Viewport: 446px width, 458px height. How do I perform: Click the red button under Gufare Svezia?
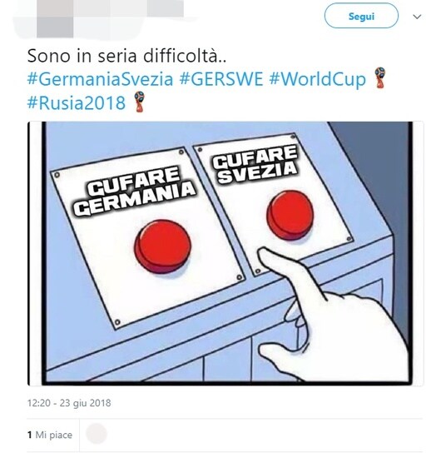pos(290,215)
